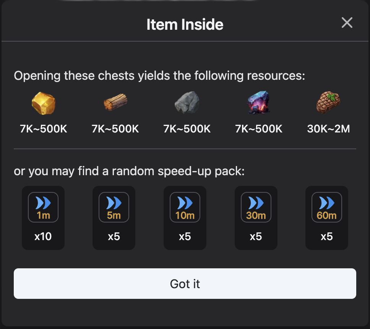
Task: Click the 60m speed-up pack icon
Action: [327, 207]
